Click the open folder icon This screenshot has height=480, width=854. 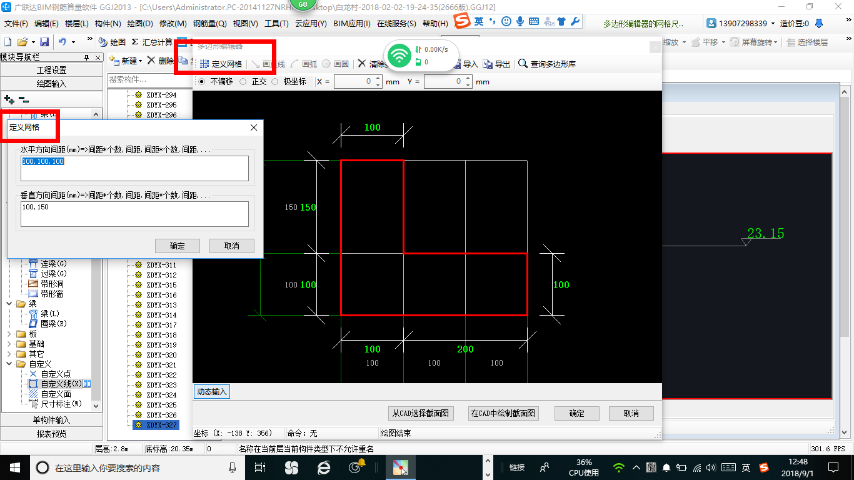click(x=22, y=42)
